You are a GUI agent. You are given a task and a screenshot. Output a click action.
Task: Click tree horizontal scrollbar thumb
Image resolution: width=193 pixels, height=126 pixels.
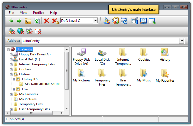pos(31,113)
